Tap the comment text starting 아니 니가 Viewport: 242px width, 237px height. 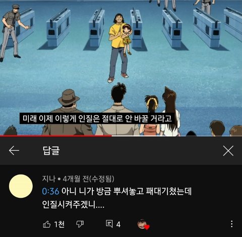click(117, 198)
